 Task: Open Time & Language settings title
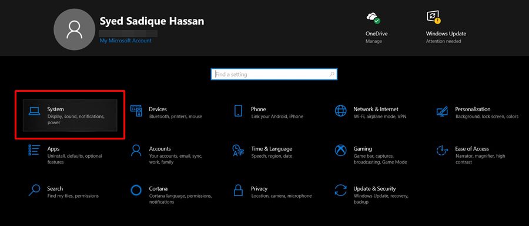coord(272,149)
